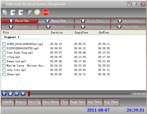Click the Clear button
Viewport: 147px width, 114px height.
coord(64,102)
